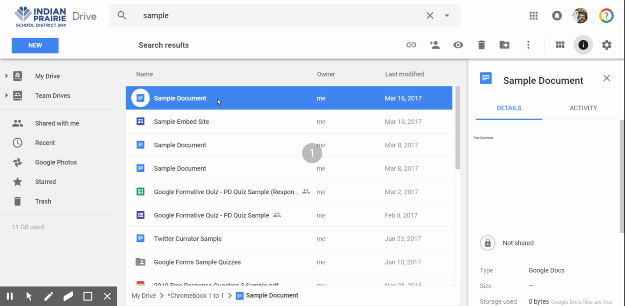Click the Not shared lock icon
This screenshot has width=625, height=306.
tap(487, 243)
